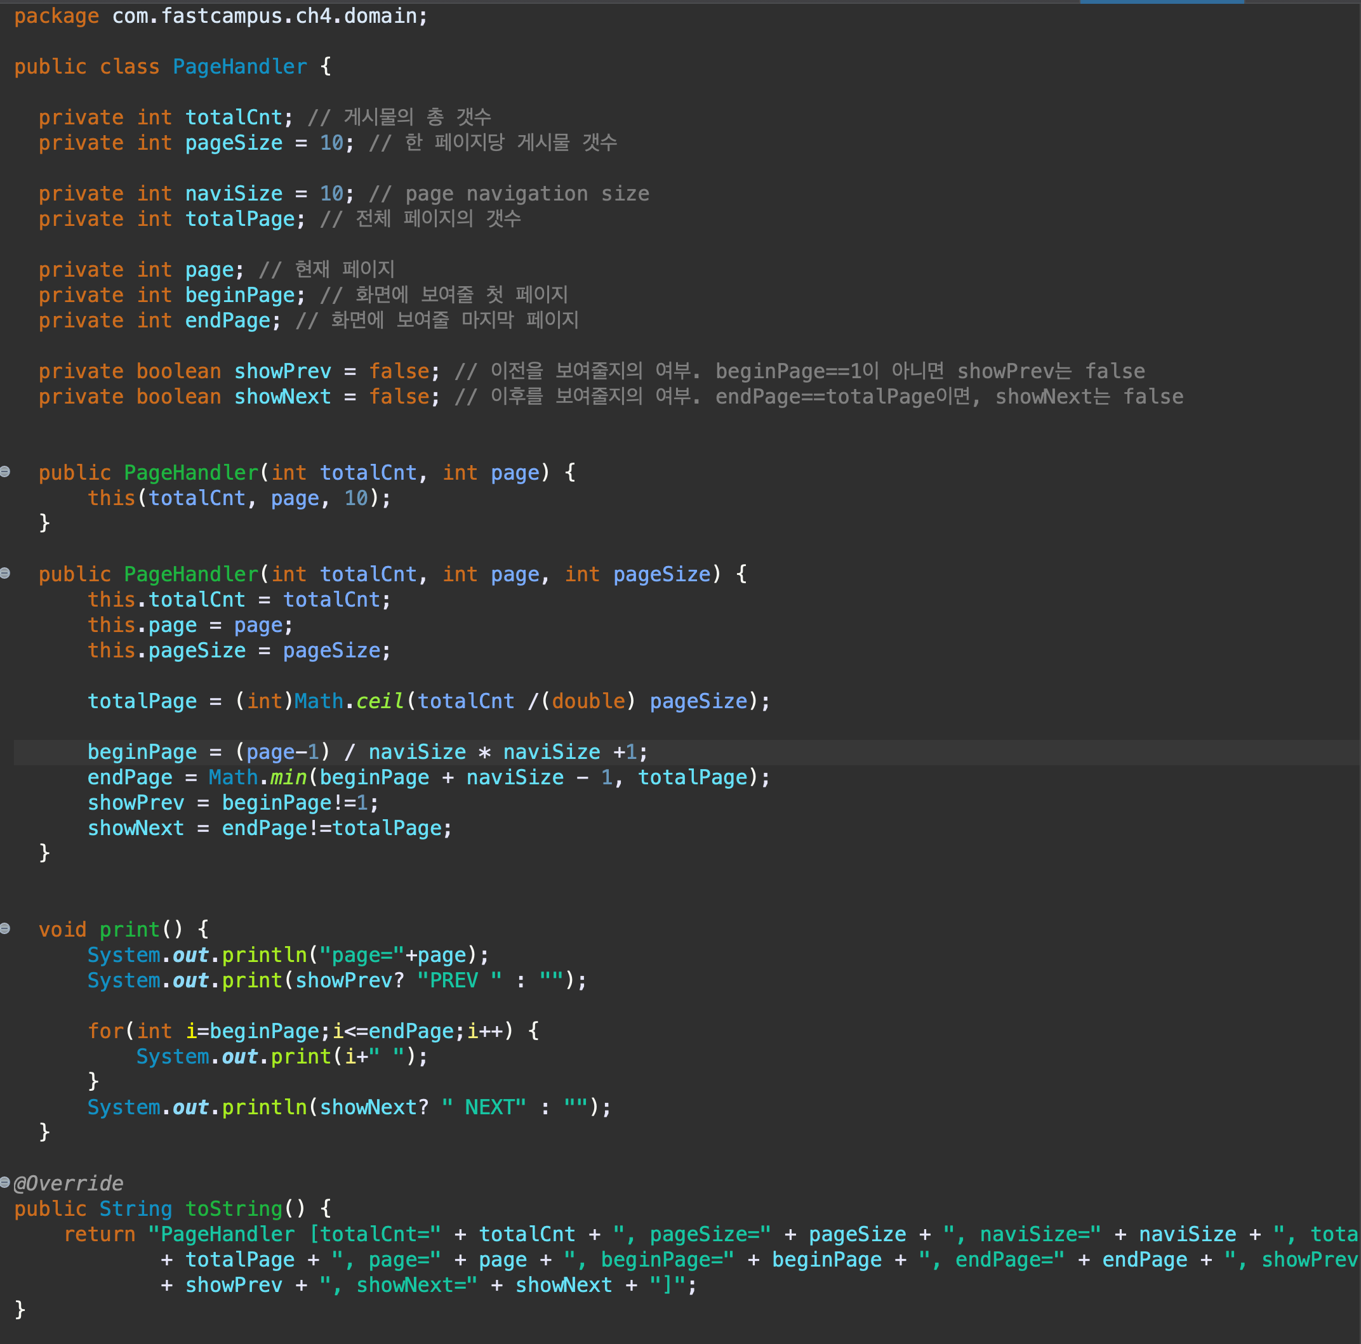
Task: Click the endPage field declaration
Action: 227,320
